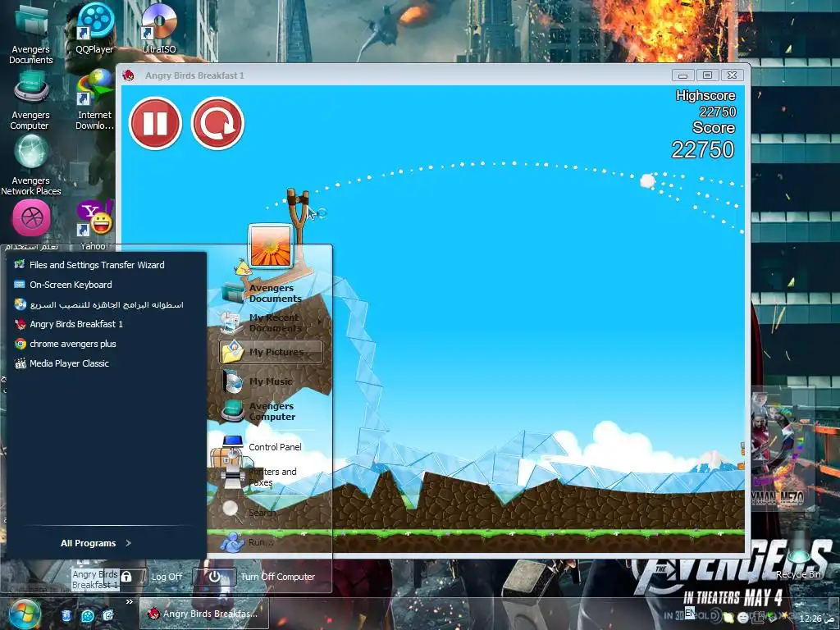
Task: Open Avengers Network Places desktop icon
Action: click(x=31, y=165)
